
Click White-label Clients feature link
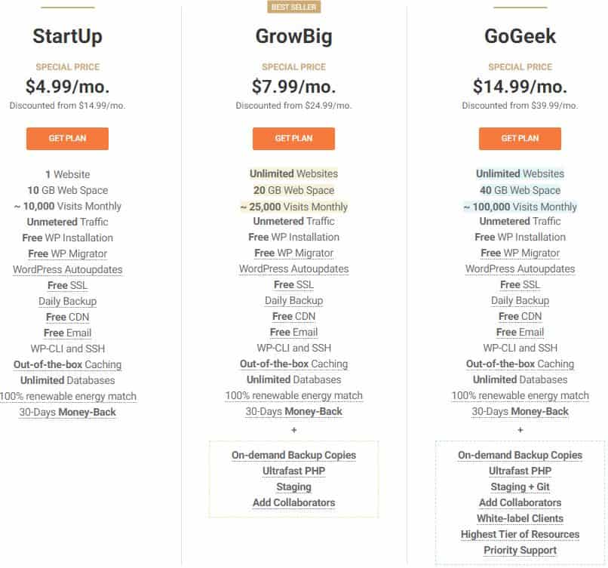click(520, 518)
